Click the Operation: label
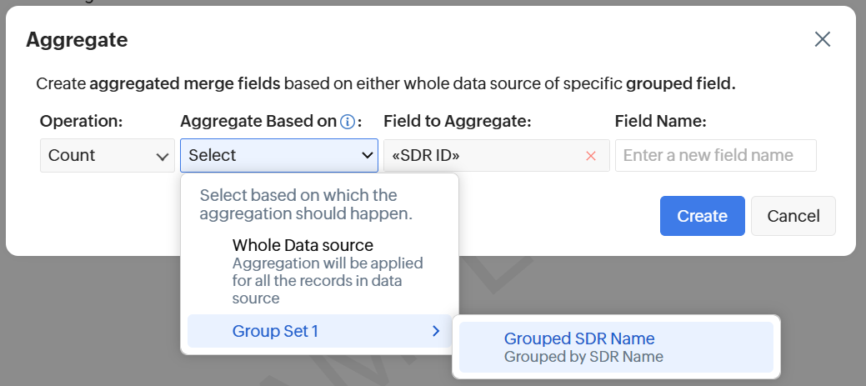The width and height of the screenshot is (866, 386). [x=81, y=121]
